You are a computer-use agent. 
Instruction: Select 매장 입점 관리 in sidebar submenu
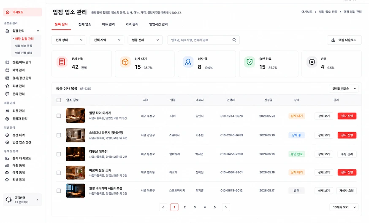coord(24,39)
